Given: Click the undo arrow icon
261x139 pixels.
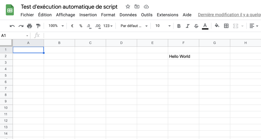Looking at the screenshot, I should click(12, 26).
